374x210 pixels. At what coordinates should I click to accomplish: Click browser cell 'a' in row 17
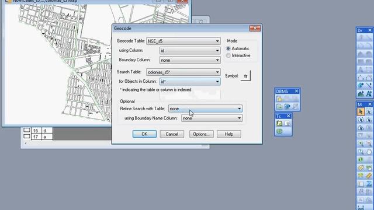[x=47, y=136]
